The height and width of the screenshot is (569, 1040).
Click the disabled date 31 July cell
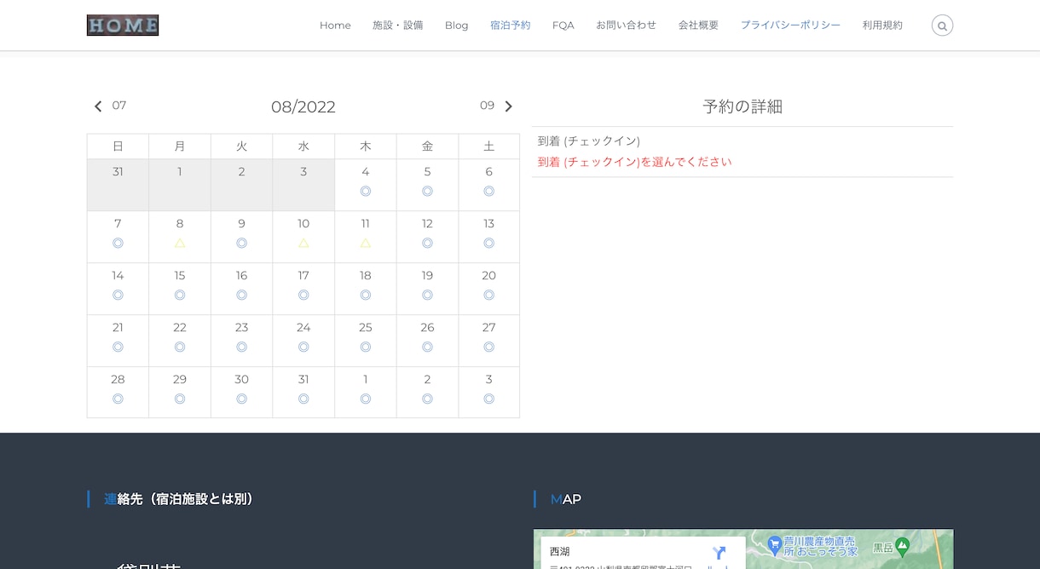[x=118, y=185]
